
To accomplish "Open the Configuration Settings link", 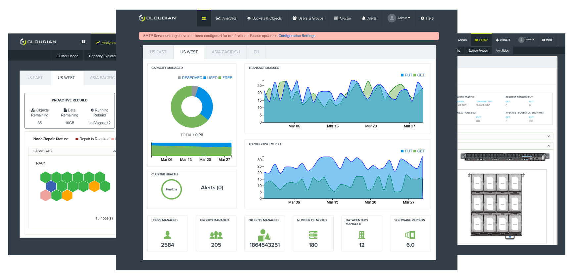I will pyautogui.click(x=297, y=36).
